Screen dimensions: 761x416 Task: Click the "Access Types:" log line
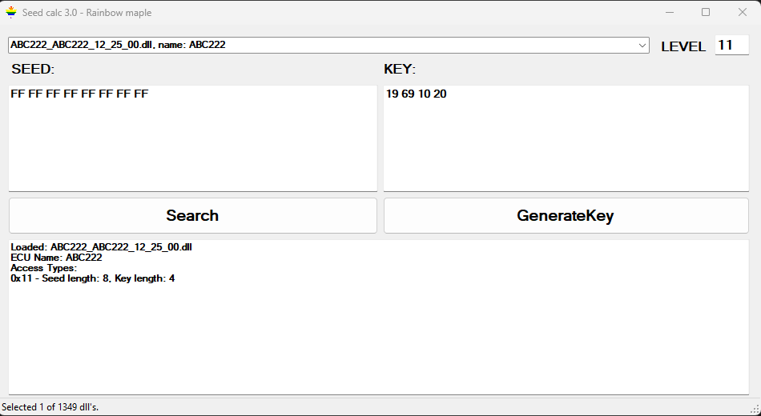click(43, 268)
